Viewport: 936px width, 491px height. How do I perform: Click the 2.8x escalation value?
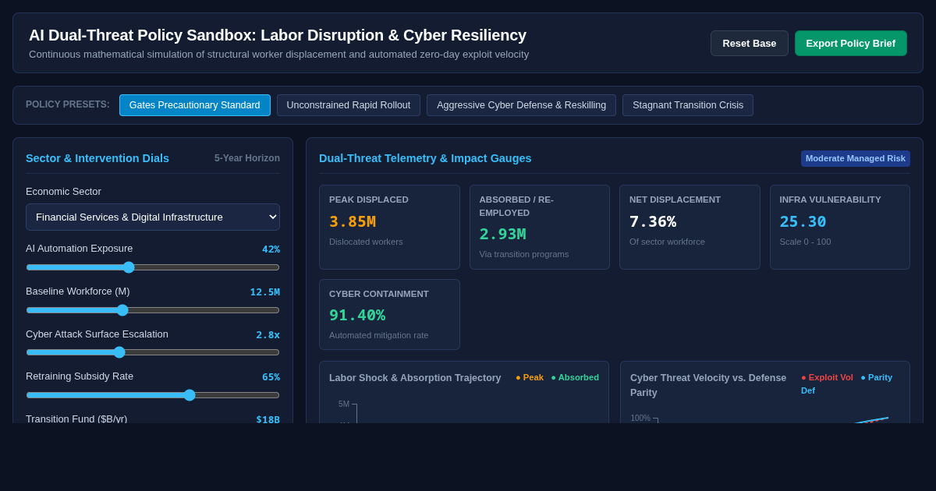click(x=268, y=335)
